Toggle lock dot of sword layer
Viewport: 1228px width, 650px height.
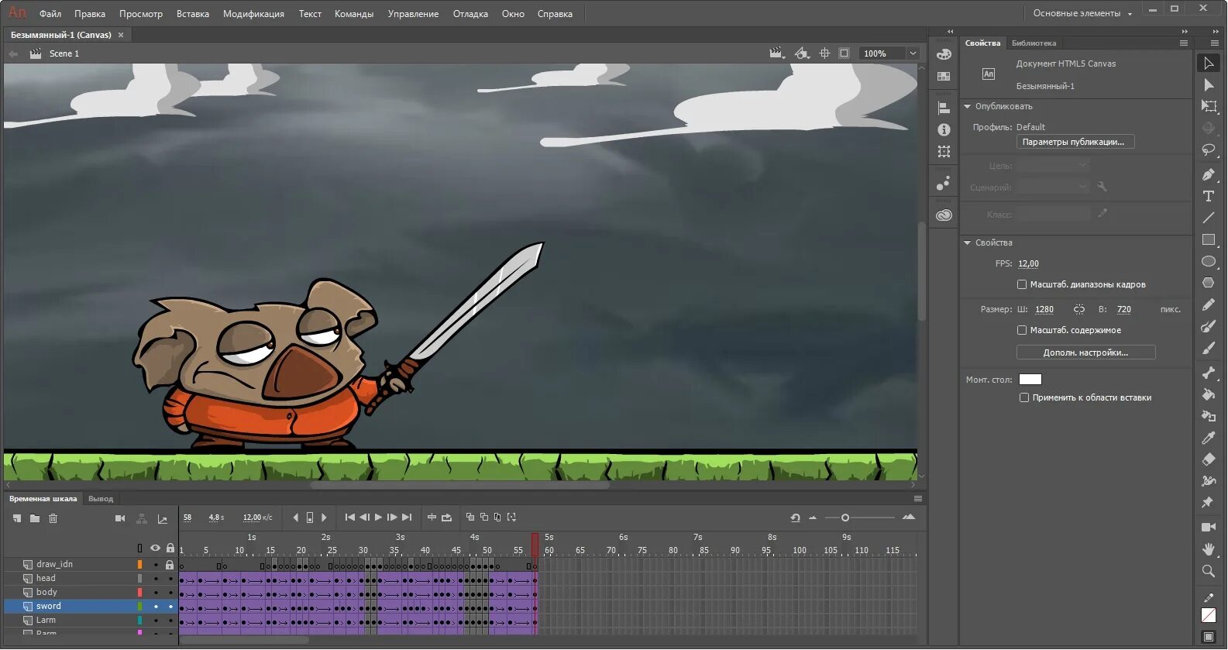(x=170, y=607)
